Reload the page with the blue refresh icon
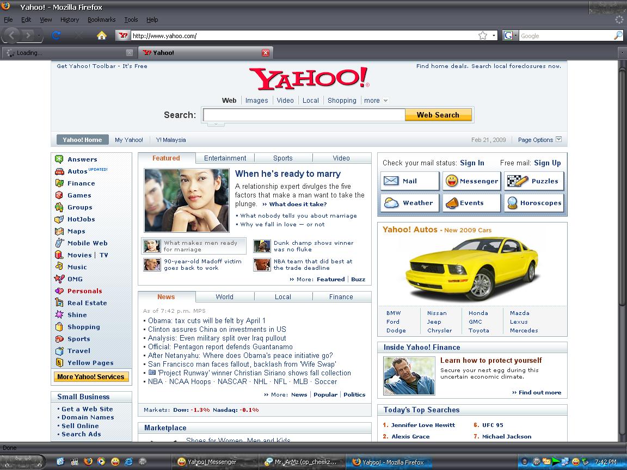 [x=56, y=35]
